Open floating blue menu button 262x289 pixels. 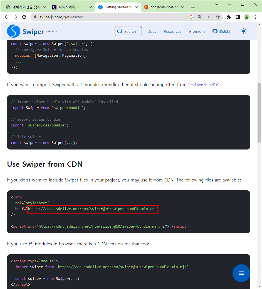click(241, 273)
